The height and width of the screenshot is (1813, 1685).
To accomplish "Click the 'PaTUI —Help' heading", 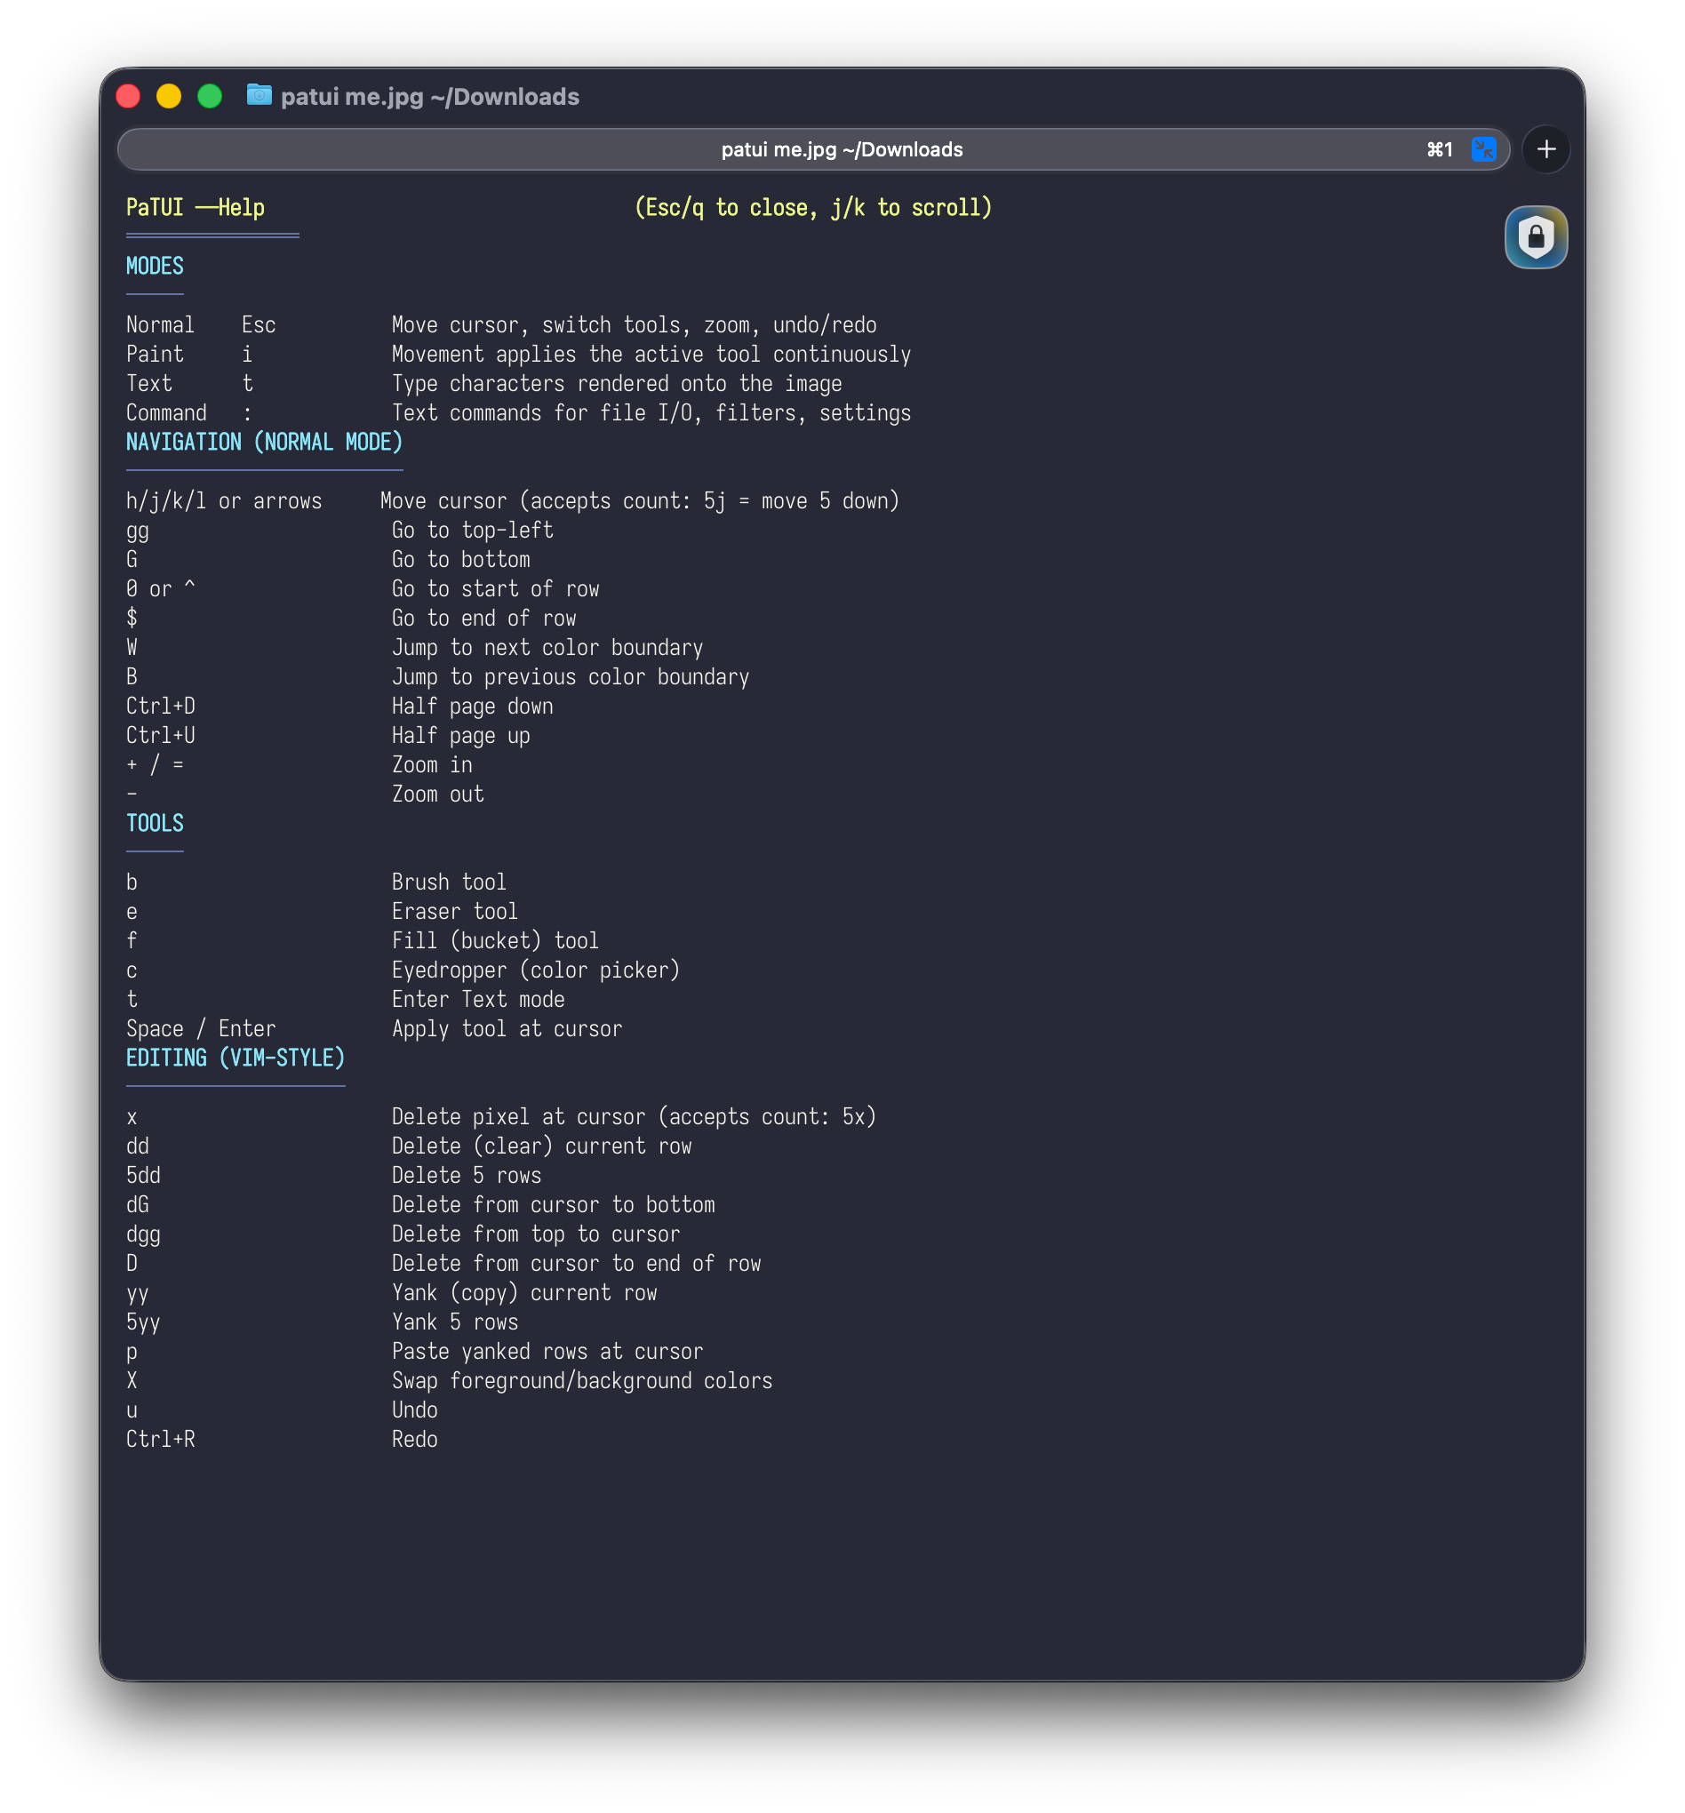I will pyautogui.click(x=196, y=208).
